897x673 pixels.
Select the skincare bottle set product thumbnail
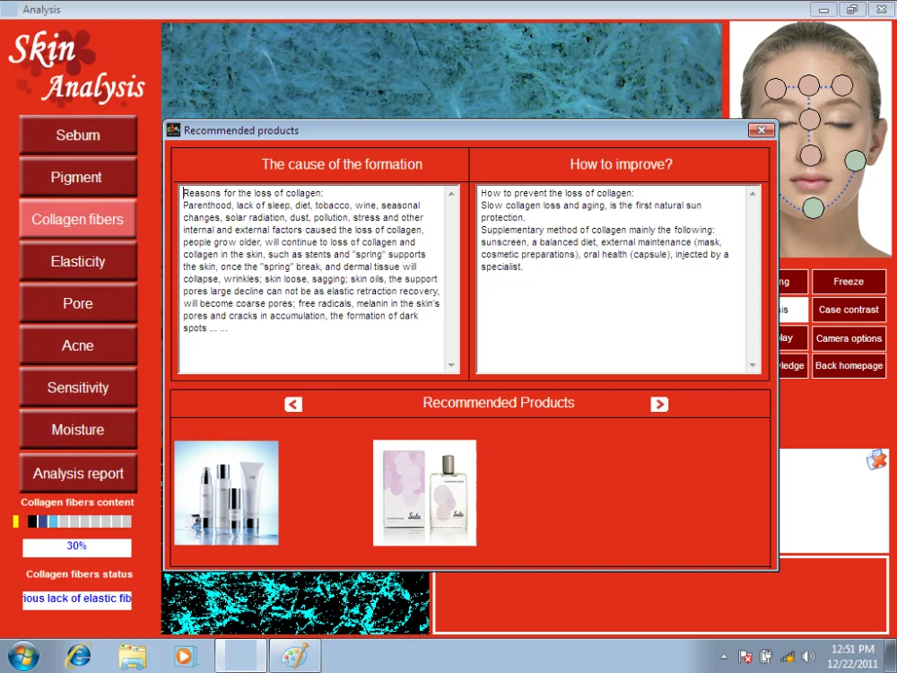[x=226, y=493]
